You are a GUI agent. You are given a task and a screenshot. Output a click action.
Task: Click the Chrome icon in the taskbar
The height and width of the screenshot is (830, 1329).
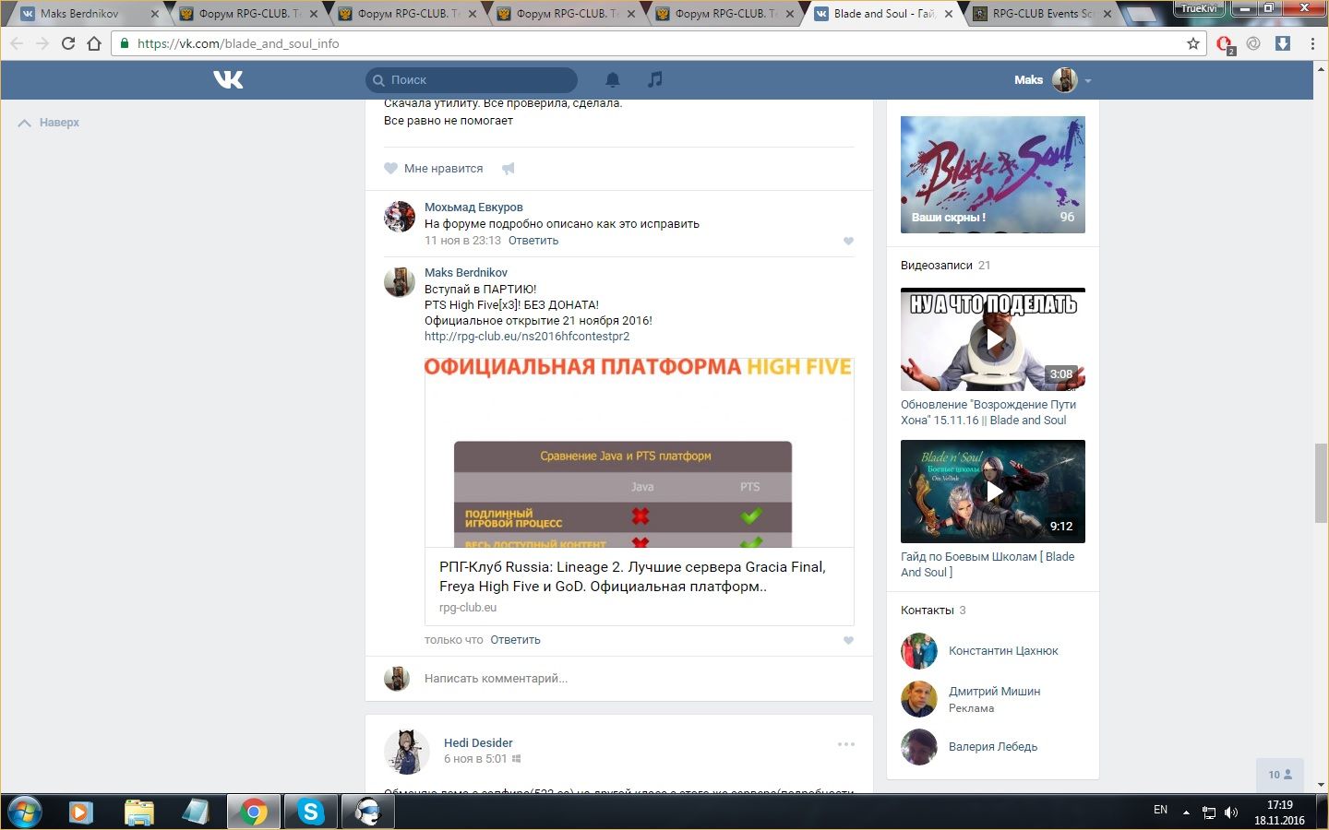click(x=253, y=812)
